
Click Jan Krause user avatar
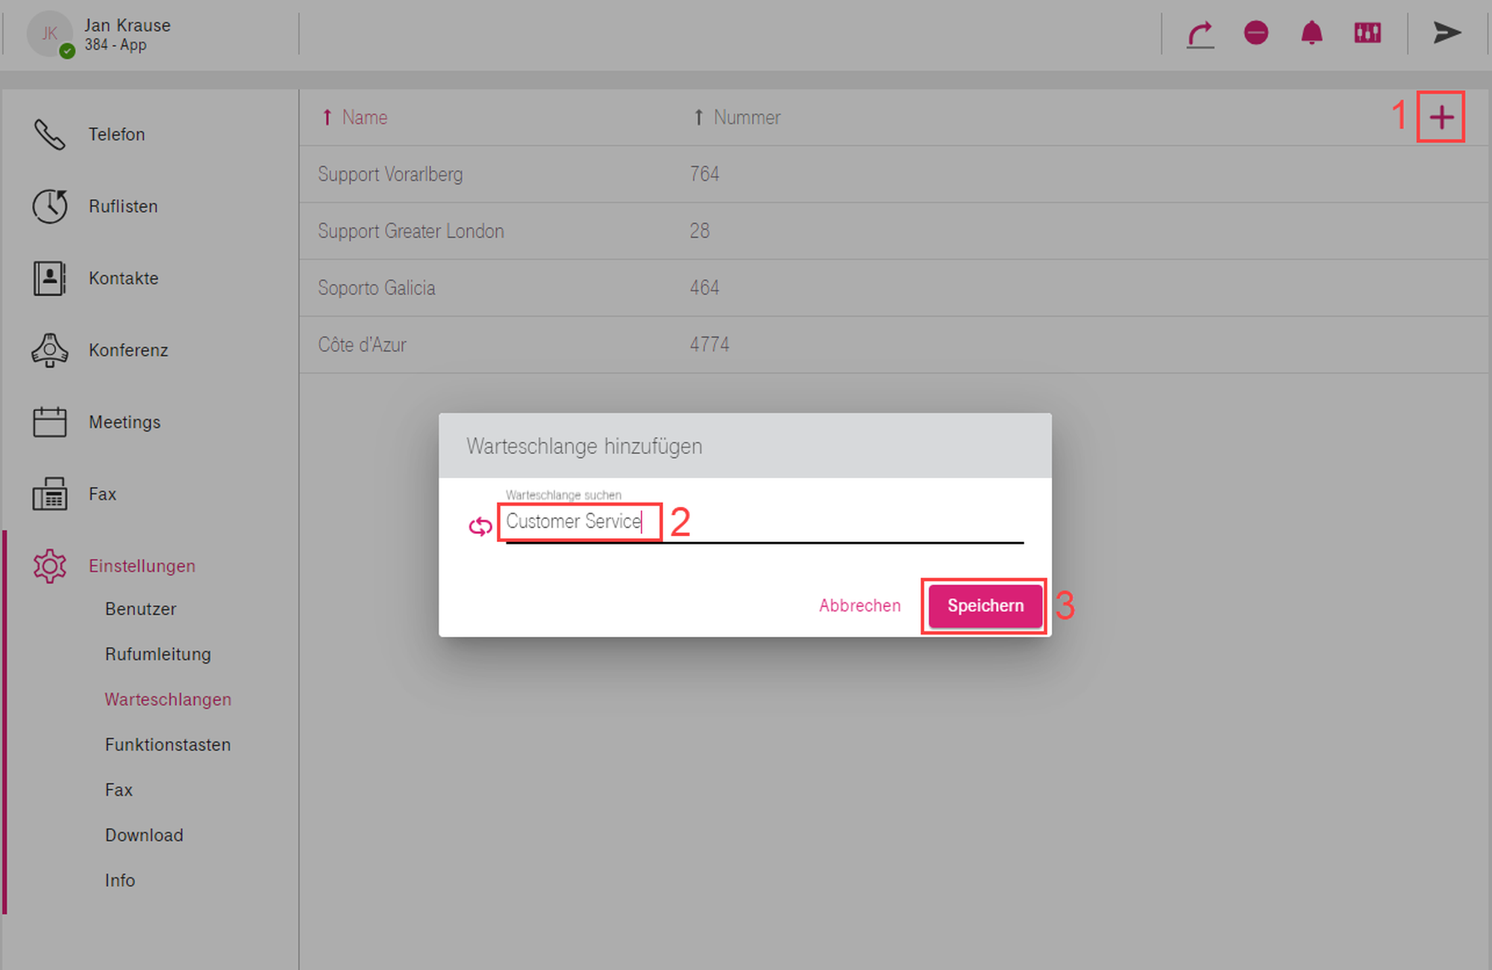point(49,34)
